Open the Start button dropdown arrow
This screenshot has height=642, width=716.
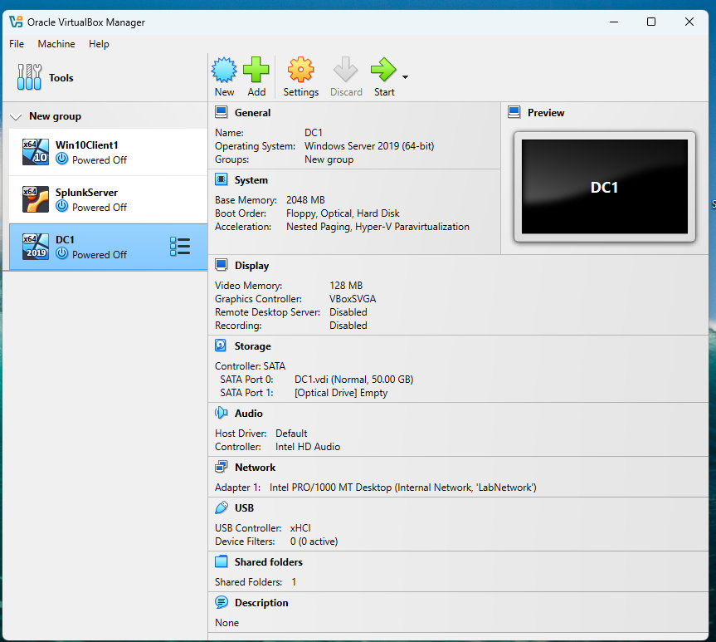coord(405,77)
